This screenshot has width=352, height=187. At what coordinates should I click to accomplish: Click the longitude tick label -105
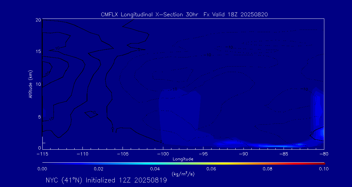123,154
